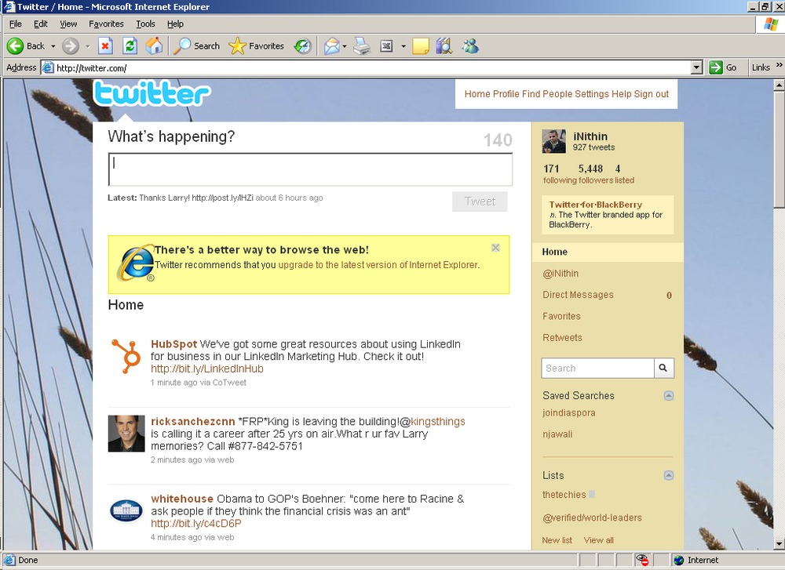The image size is (785, 570).
Task: Collapse the Saved Searches section
Action: [669, 396]
